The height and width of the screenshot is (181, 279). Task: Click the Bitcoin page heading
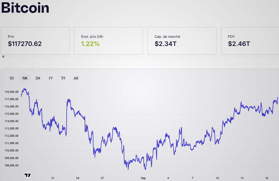(x=25, y=8)
